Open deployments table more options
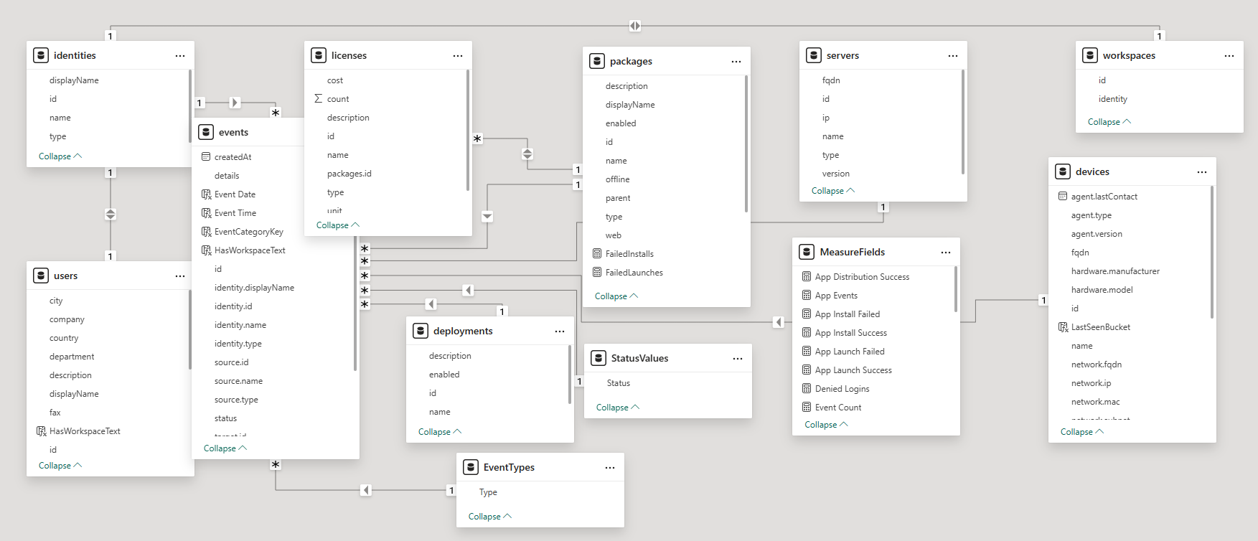 (559, 331)
